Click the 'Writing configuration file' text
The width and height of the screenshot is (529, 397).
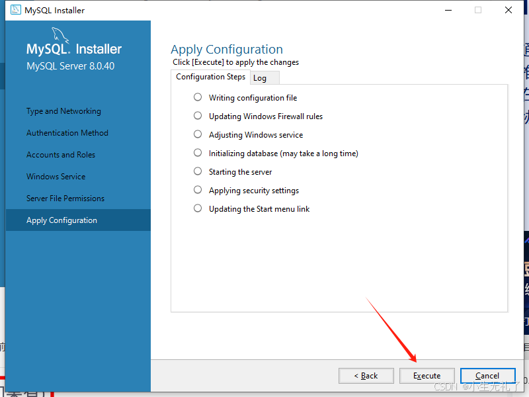[x=253, y=98]
